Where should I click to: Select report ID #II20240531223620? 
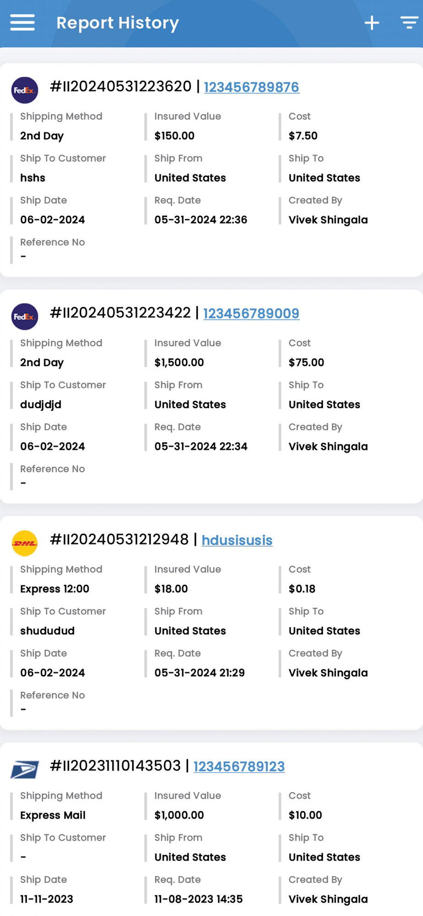[x=120, y=86]
